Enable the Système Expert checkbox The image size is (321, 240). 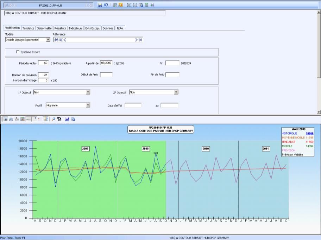click(x=18, y=52)
